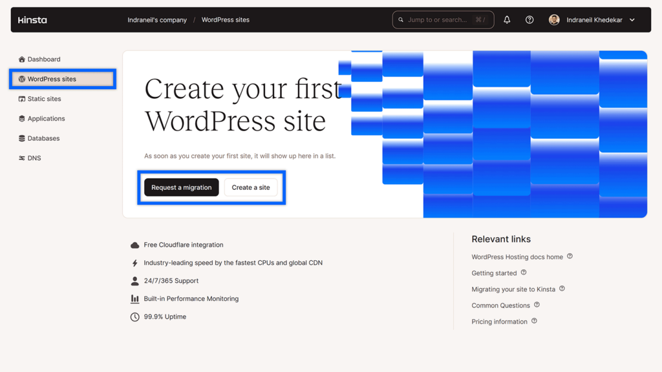Click the DNS icon in sidebar
This screenshot has height=372, width=662.
(x=21, y=158)
